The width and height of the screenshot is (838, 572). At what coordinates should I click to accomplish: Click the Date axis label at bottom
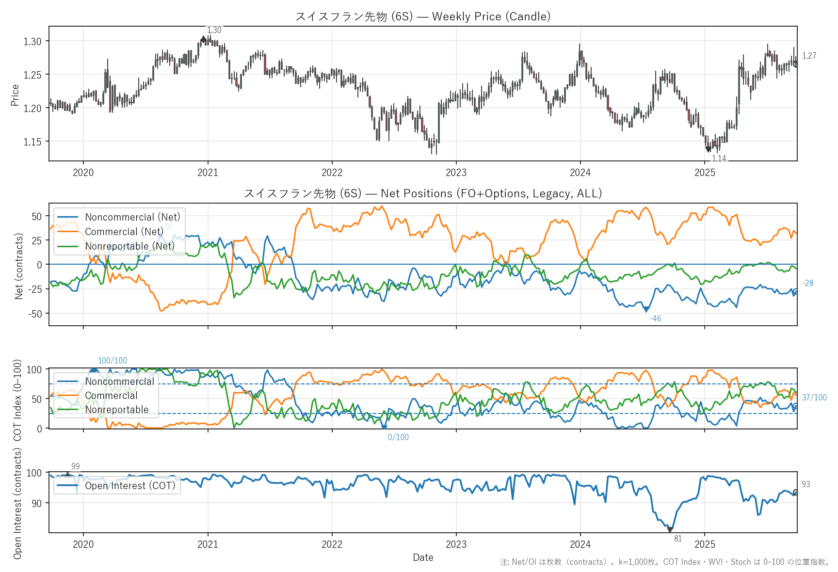click(x=422, y=557)
